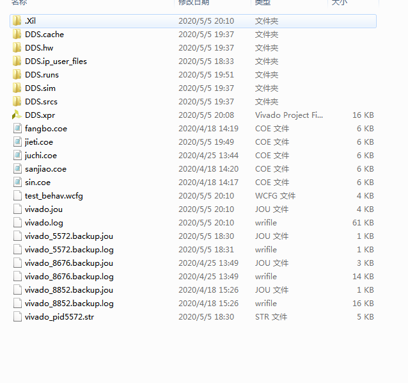Sort by the 修改日期 column header

(x=194, y=3)
